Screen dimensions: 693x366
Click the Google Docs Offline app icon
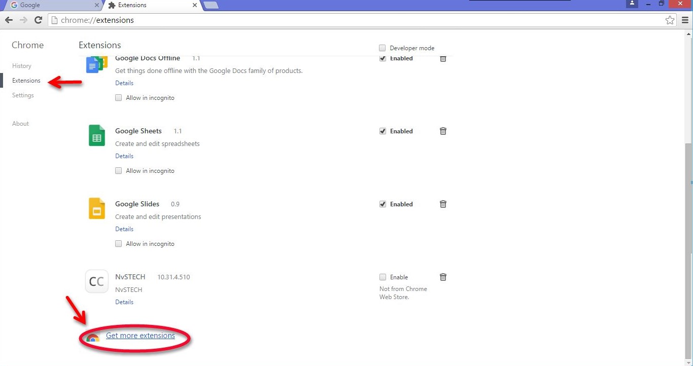coord(97,64)
